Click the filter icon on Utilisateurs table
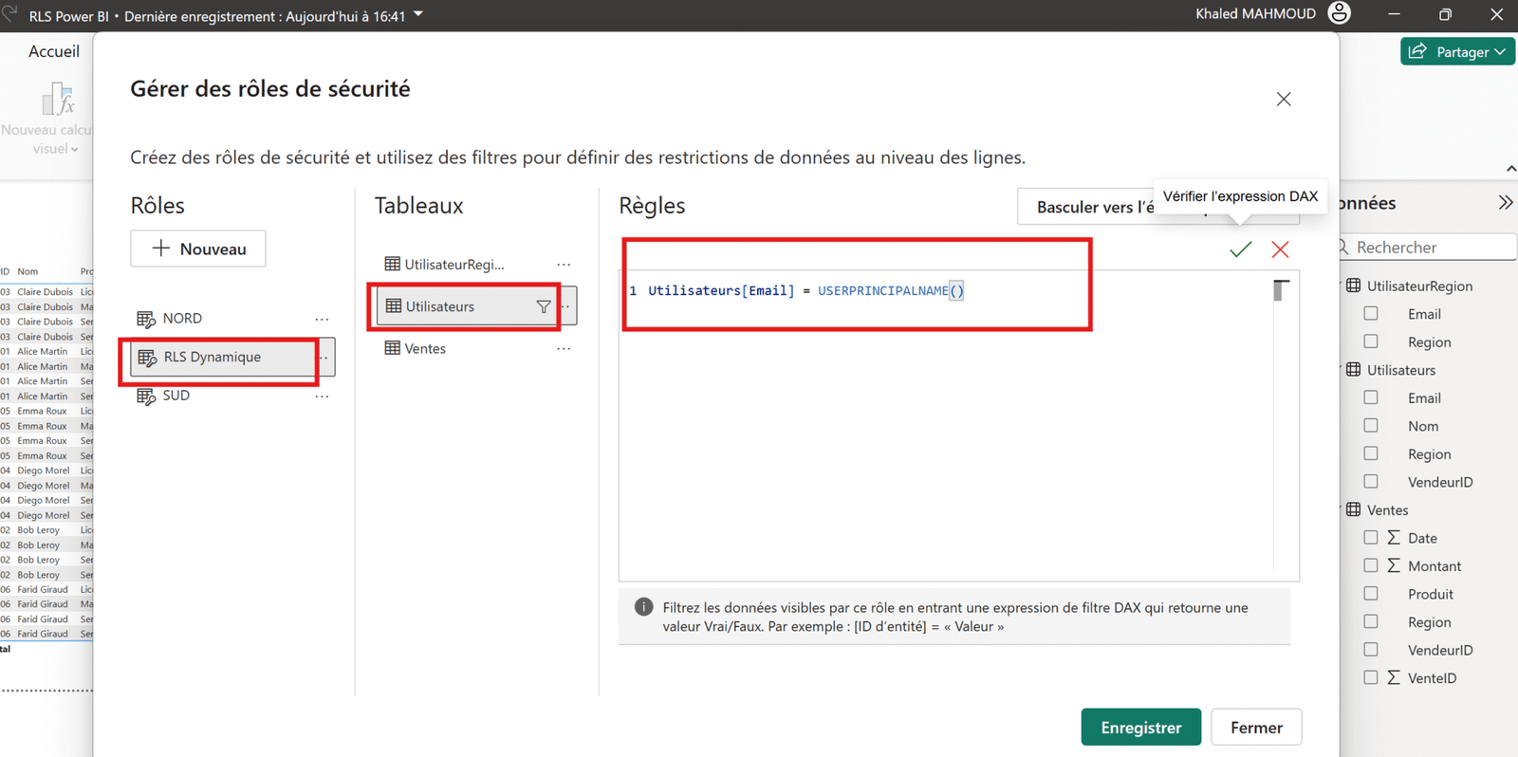The image size is (1518, 757). [544, 306]
